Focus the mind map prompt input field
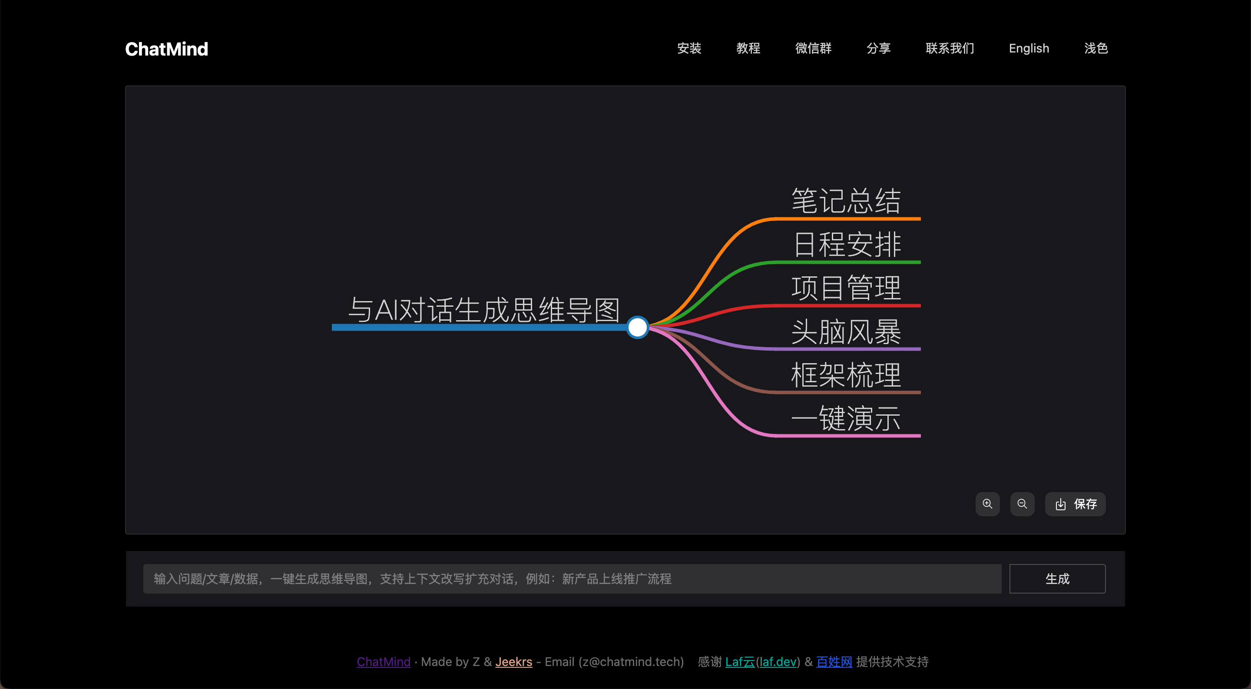The height and width of the screenshot is (689, 1251). [572, 578]
